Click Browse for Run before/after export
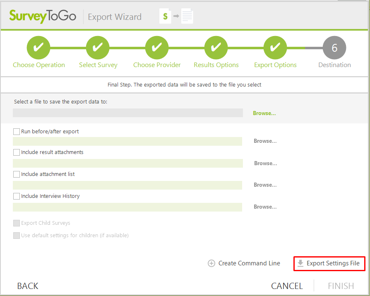370x296 pixels. tap(265, 141)
